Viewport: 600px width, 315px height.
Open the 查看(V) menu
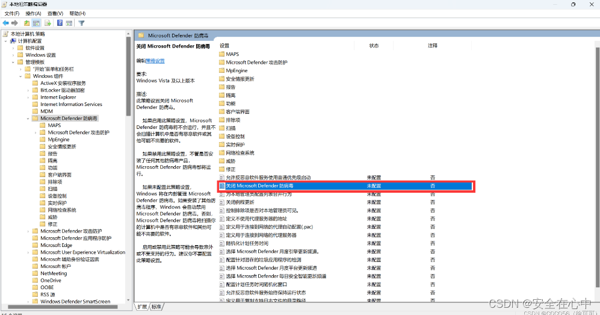[55, 13]
